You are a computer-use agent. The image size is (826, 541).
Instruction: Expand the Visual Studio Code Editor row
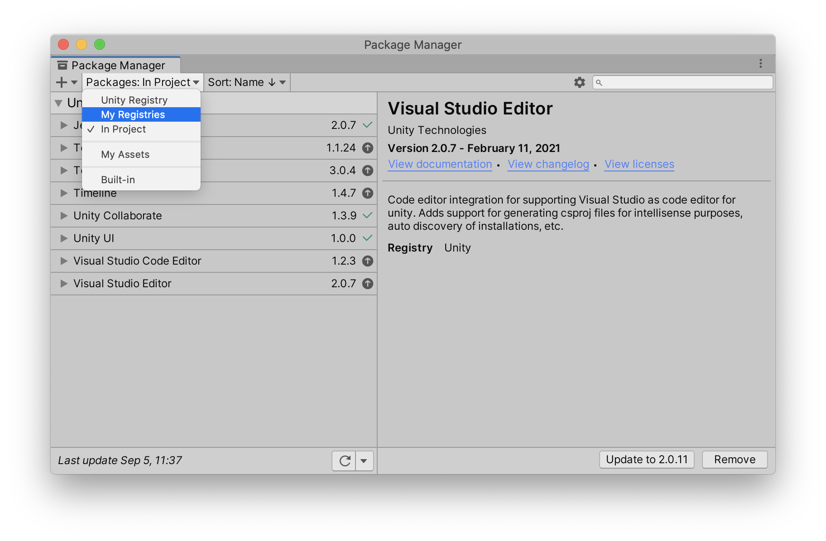[x=64, y=261]
